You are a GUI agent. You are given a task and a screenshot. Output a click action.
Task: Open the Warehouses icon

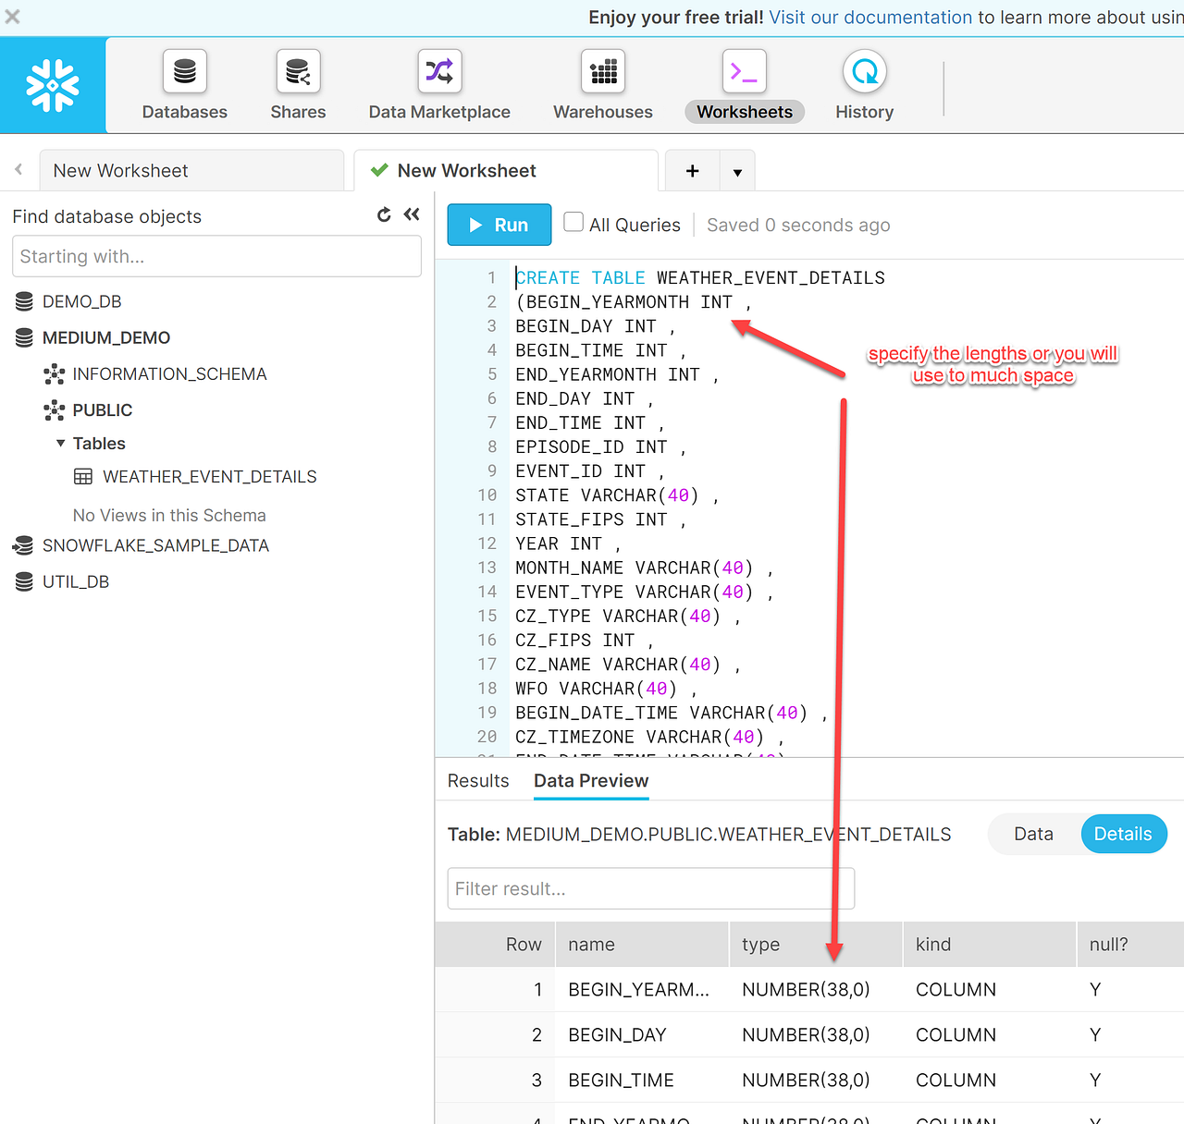tap(603, 72)
